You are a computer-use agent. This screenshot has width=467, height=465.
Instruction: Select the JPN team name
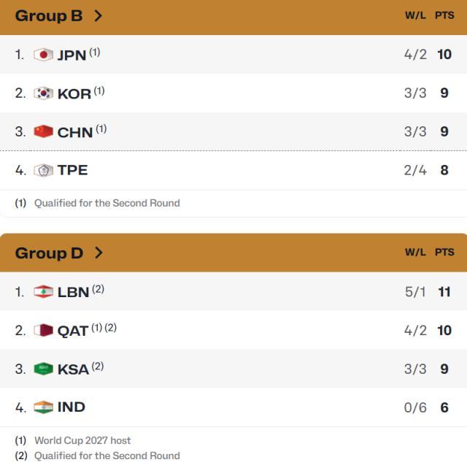(x=72, y=55)
